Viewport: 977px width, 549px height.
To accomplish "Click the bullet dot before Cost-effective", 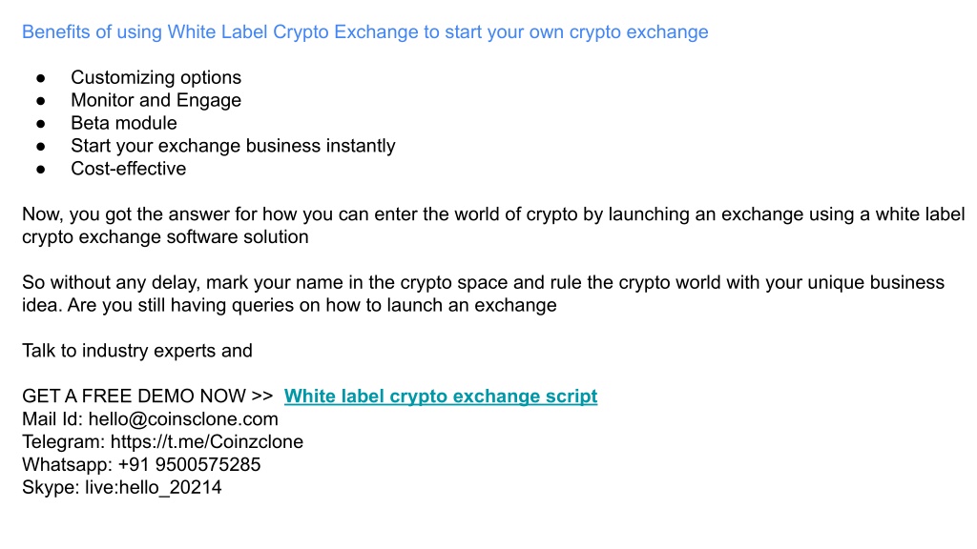I will [x=40, y=170].
